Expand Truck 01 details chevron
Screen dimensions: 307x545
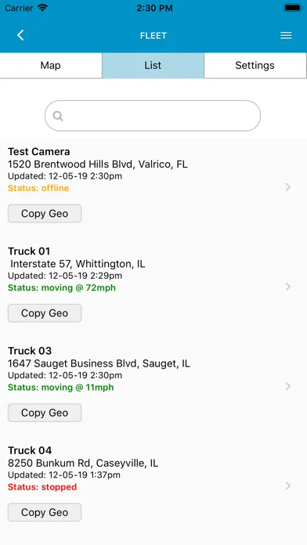click(x=288, y=287)
